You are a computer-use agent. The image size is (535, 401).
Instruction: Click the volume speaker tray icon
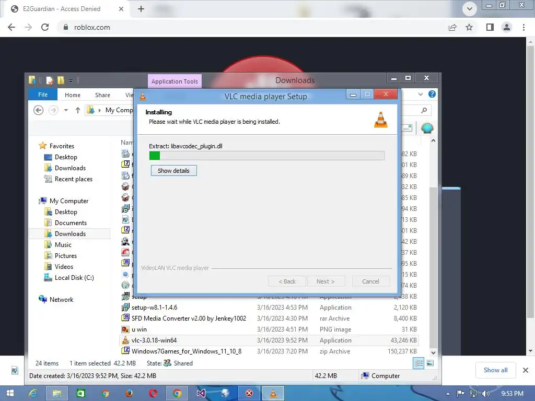pos(485,394)
